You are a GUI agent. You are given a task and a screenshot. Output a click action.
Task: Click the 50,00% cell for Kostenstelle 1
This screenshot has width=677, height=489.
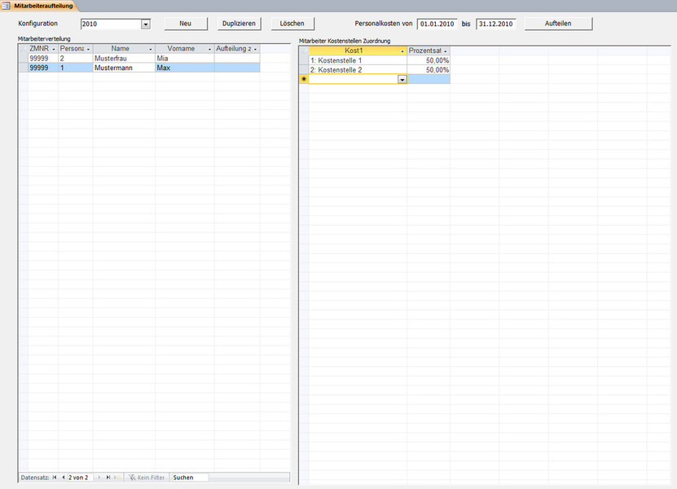[429, 60]
